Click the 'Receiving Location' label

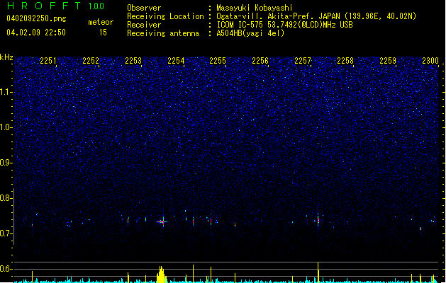(165, 16)
